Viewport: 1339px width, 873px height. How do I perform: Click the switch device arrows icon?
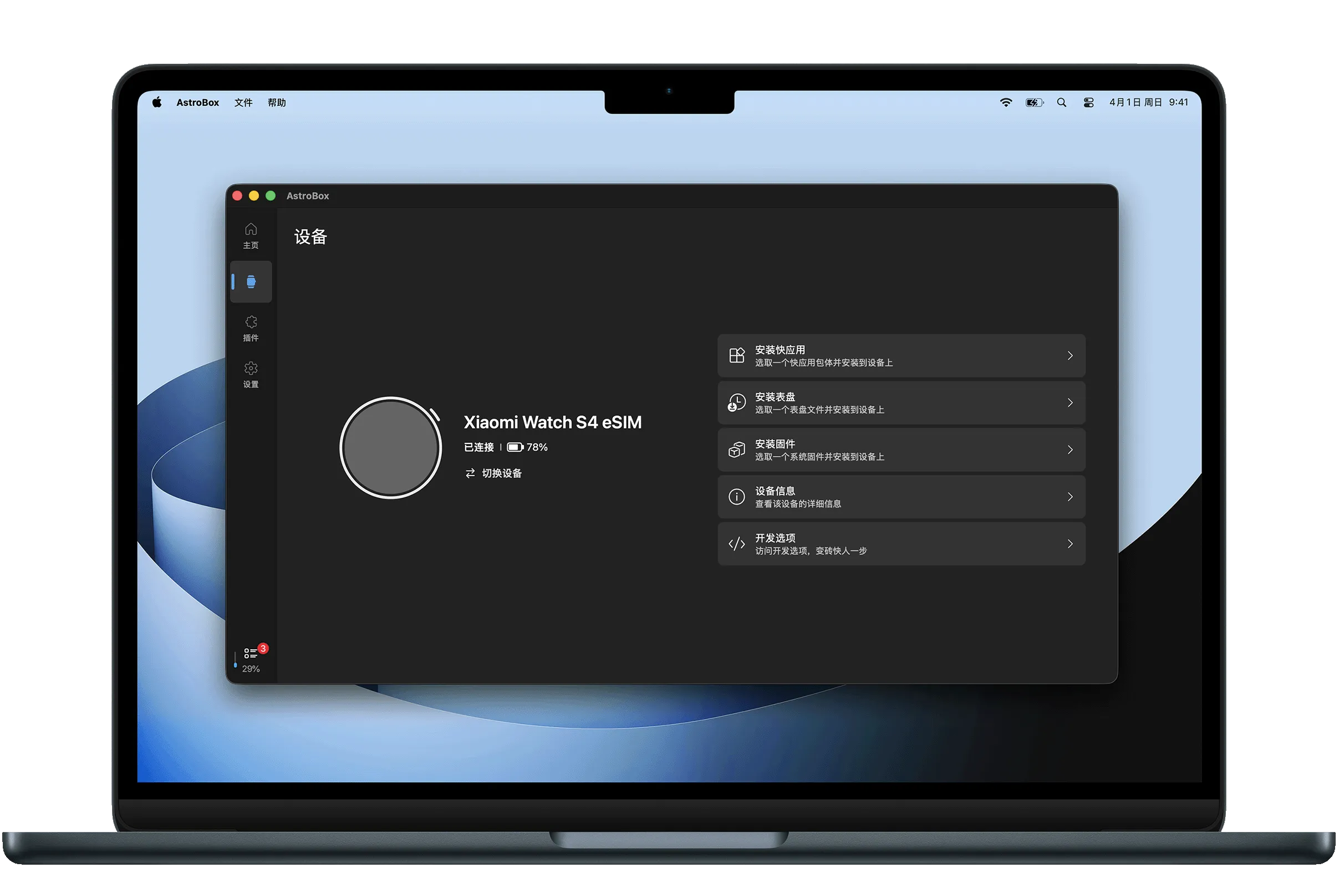coord(470,473)
